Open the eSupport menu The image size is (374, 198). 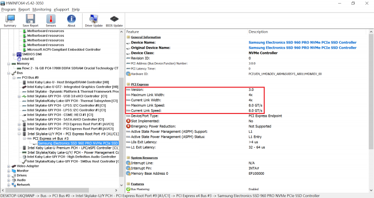click(x=61, y=9)
